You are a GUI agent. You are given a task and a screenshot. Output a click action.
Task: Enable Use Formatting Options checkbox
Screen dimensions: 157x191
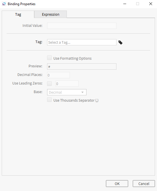(x=49, y=58)
